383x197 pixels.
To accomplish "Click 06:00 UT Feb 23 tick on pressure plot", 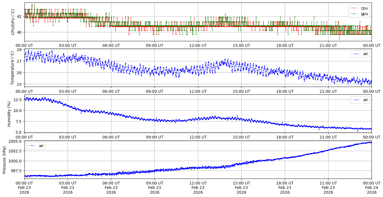I will click(x=111, y=188).
